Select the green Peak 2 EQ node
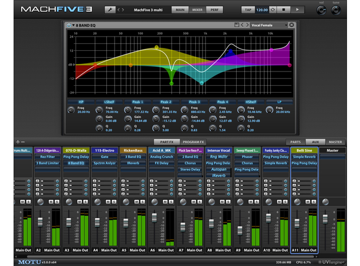 [172, 83]
